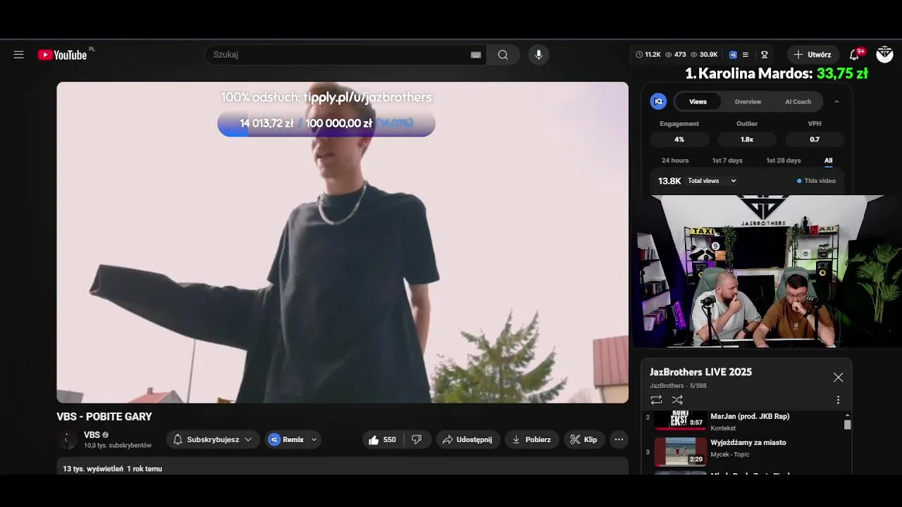Click the Utwórz create button
The width and height of the screenshot is (902, 507).
click(813, 54)
